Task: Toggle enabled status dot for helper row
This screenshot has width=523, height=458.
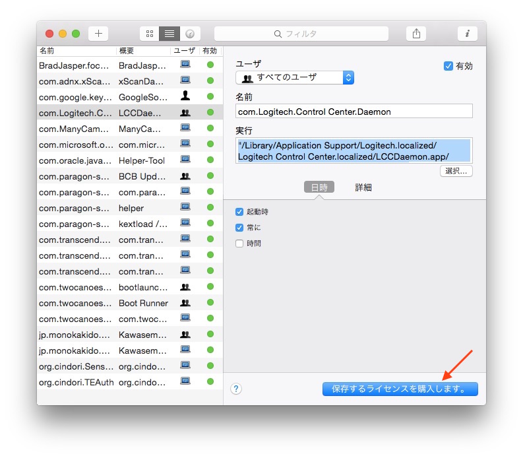Action: [x=210, y=207]
